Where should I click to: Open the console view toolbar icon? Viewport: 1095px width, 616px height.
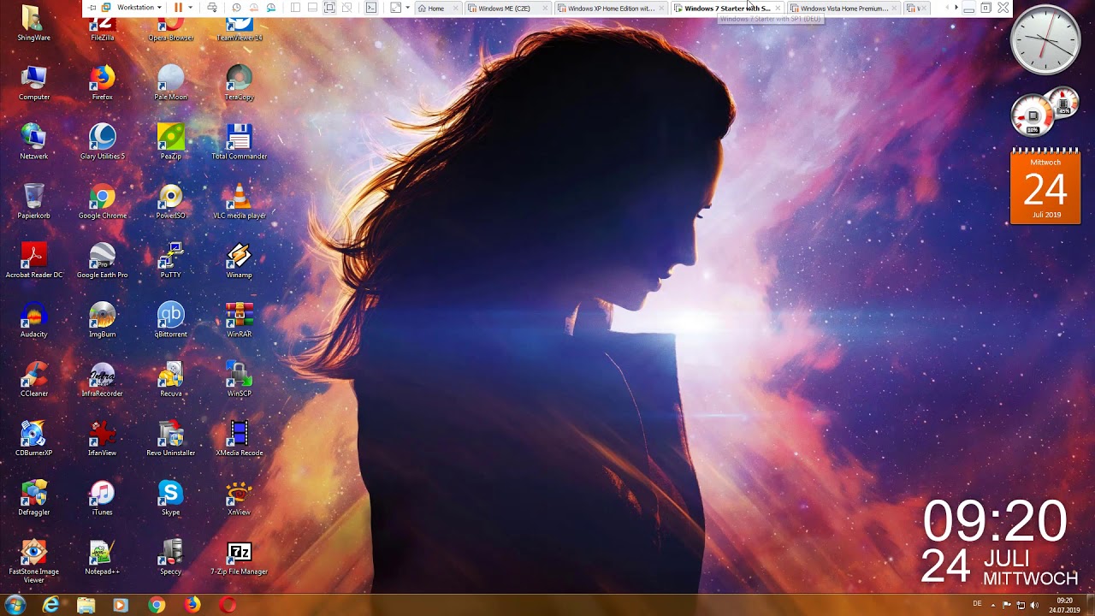coord(371,8)
